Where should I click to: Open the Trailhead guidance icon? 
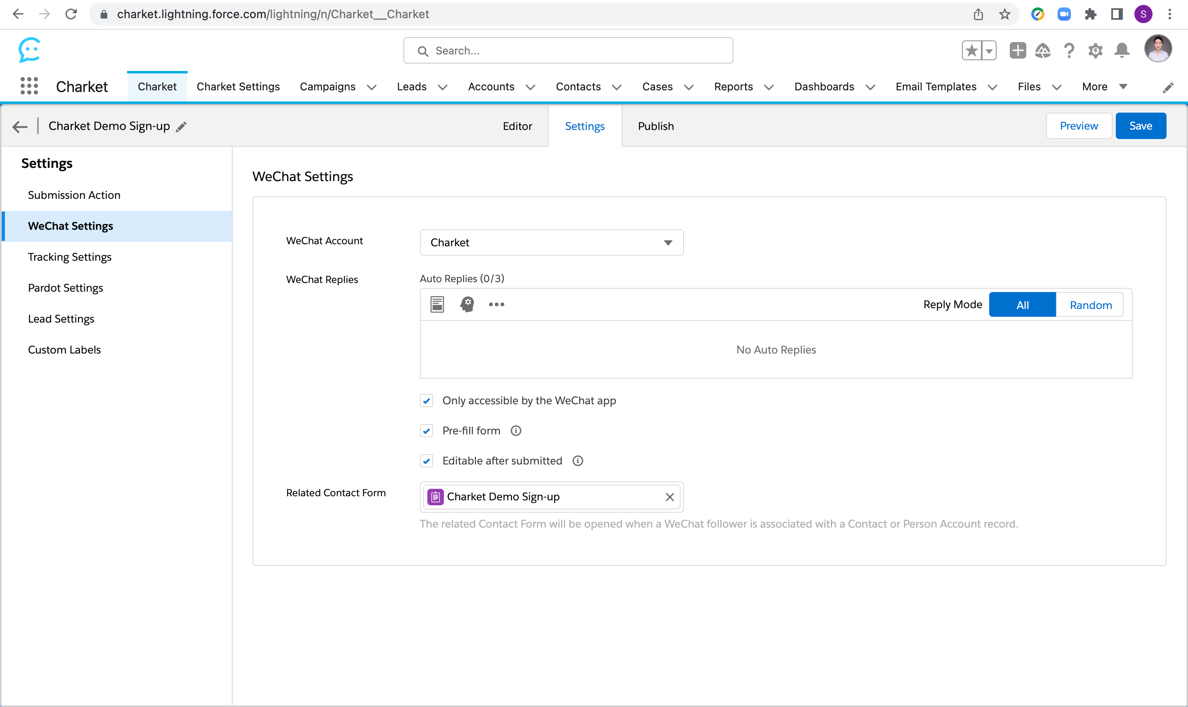1043,50
